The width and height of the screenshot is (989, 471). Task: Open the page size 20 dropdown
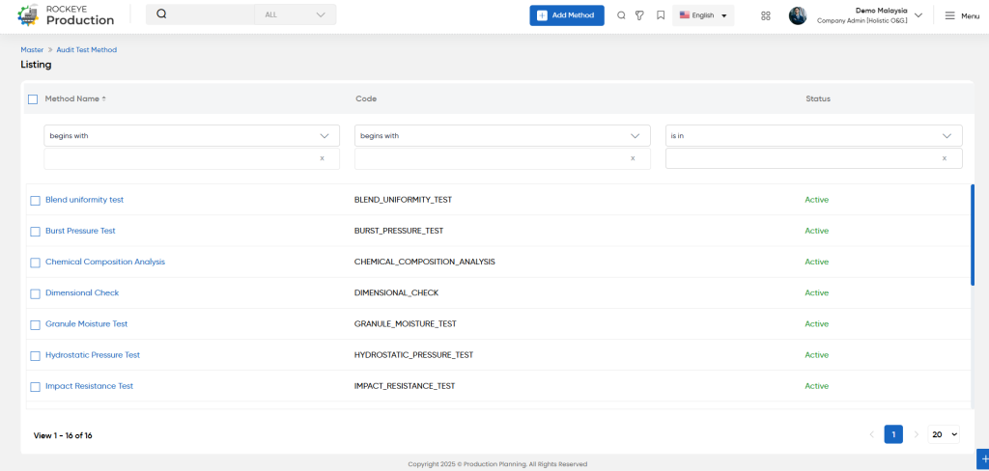pyautogui.click(x=944, y=434)
